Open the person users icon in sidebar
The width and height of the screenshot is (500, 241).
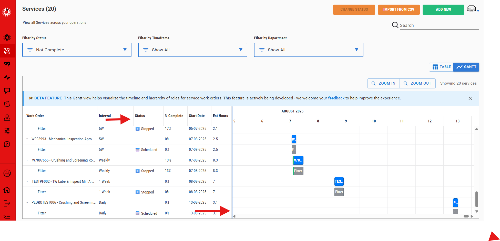click(x=7, y=118)
